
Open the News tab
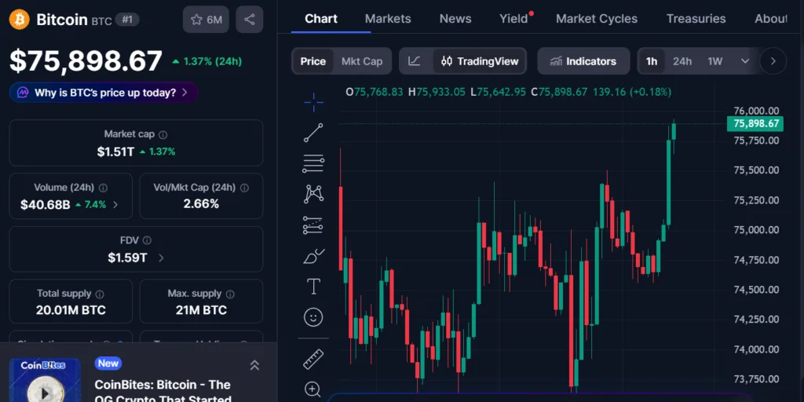coord(455,19)
